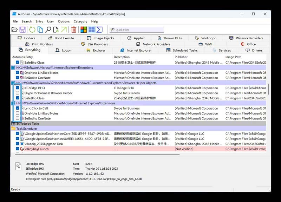
Task: Switch to the Logon tab
Action: coord(64,50)
